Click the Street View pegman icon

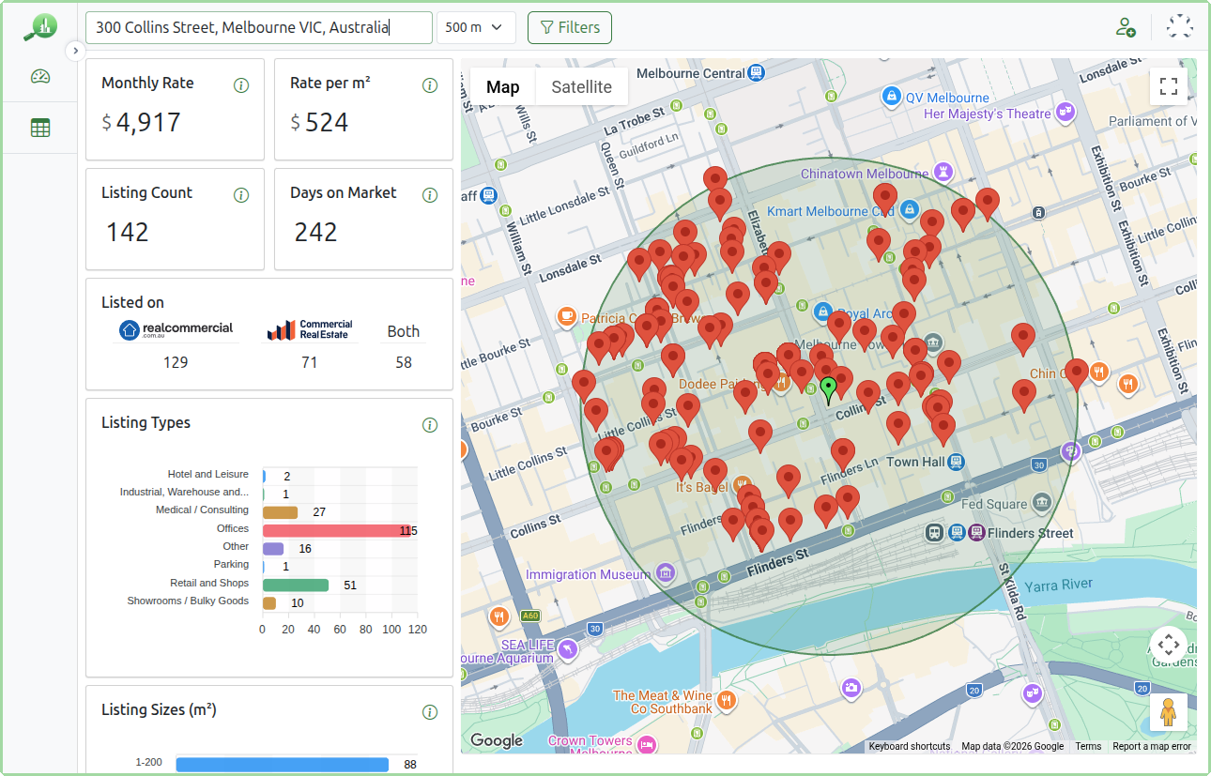[1169, 713]
